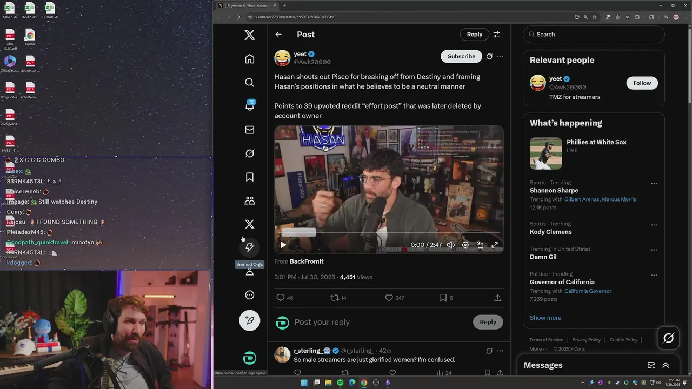
Task: Open Privacy Policy footer link
Action: click(587, 340)
